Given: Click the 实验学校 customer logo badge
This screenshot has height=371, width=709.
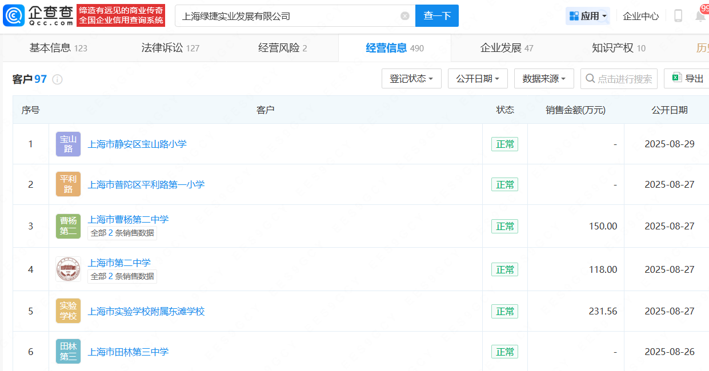Looking at the screenshot, I should [x=68, y=311].
